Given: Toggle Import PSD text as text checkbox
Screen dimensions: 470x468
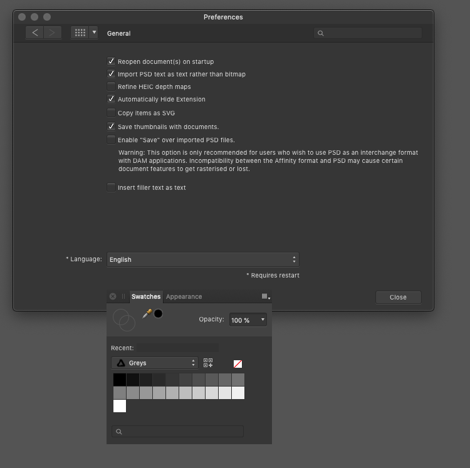Looking at the screenshot, I should (x=111, y=74).
